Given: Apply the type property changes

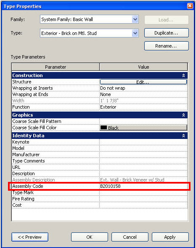Looking at the screenshot, I should tap(170, 237).
